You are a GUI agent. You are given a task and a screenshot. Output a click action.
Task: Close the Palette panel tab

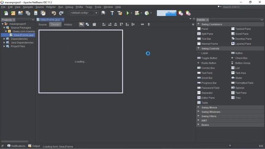207,20
